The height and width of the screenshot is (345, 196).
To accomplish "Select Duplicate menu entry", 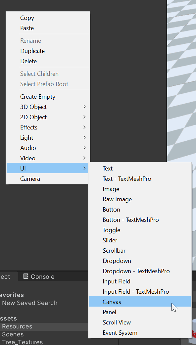I will [x=48, y=51].
